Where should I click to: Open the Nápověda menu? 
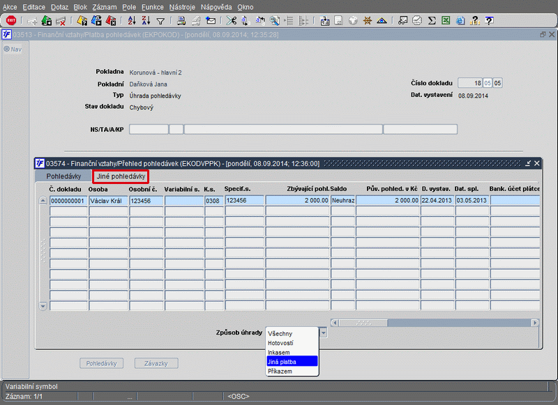216,6
